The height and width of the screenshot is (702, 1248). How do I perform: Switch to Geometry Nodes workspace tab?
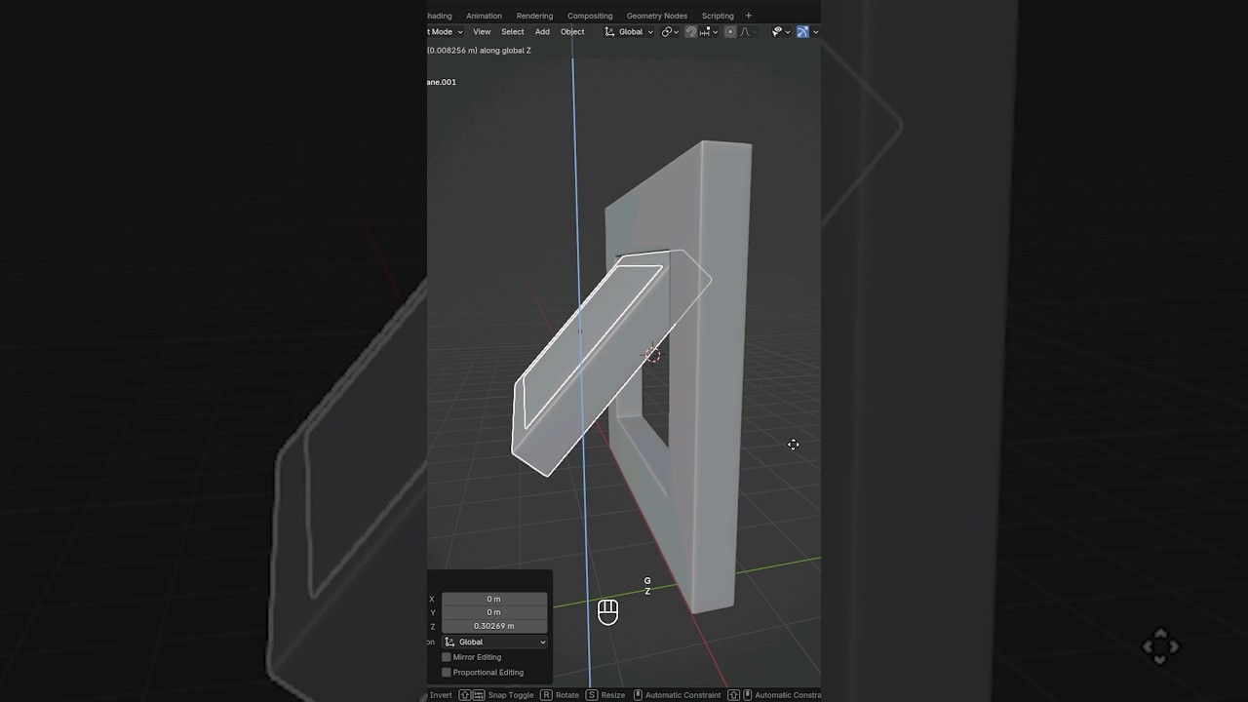[656, 16]
